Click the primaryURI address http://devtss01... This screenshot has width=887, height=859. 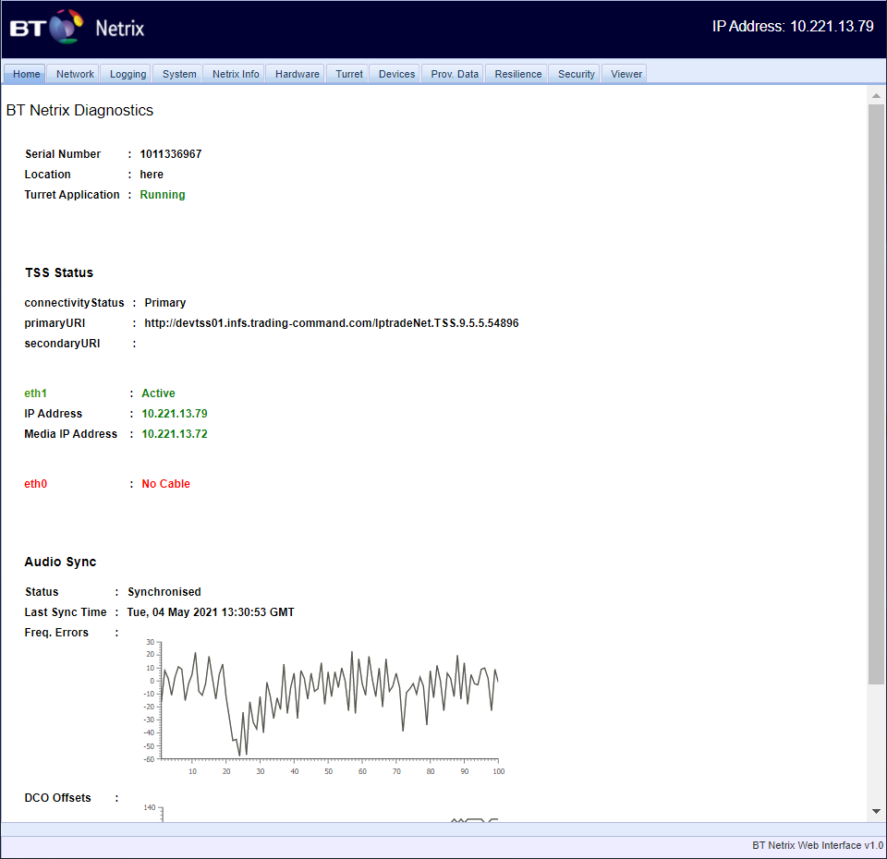(x=332, y=323)
